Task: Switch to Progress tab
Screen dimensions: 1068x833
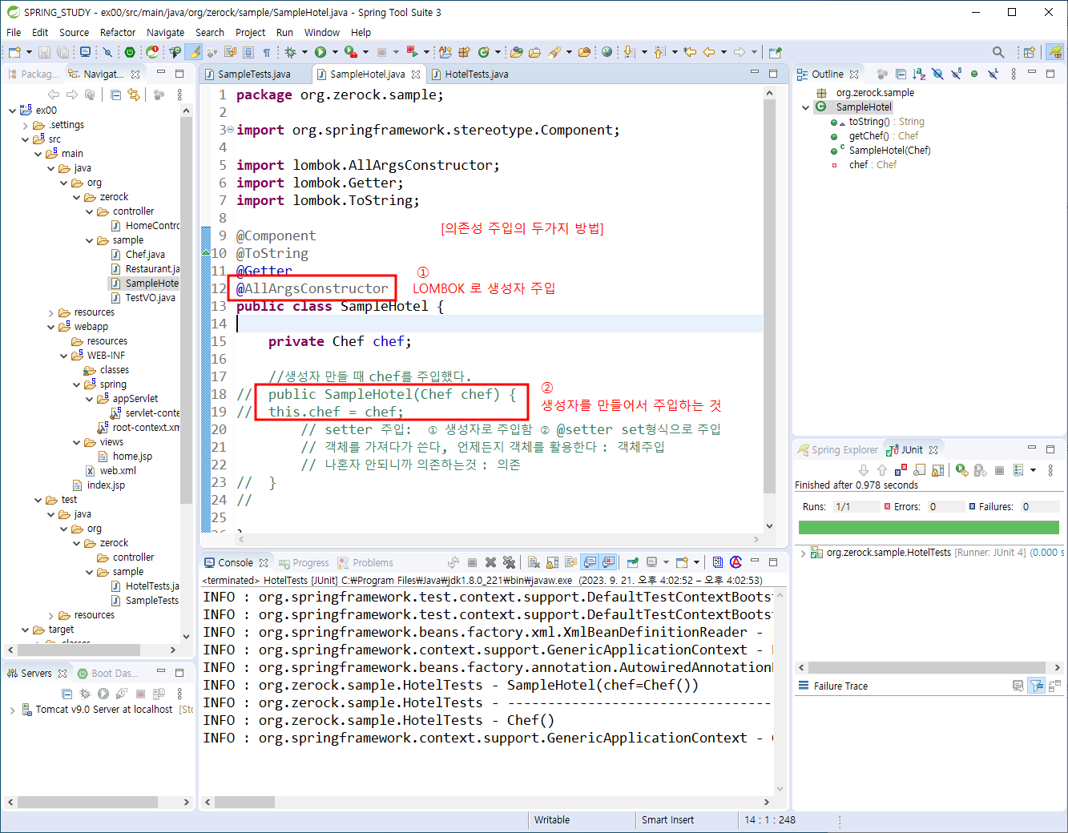Action: pos(304,563)
